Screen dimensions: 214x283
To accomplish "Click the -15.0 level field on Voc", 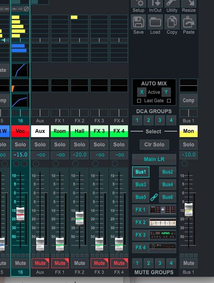I will tap(21, 155).
